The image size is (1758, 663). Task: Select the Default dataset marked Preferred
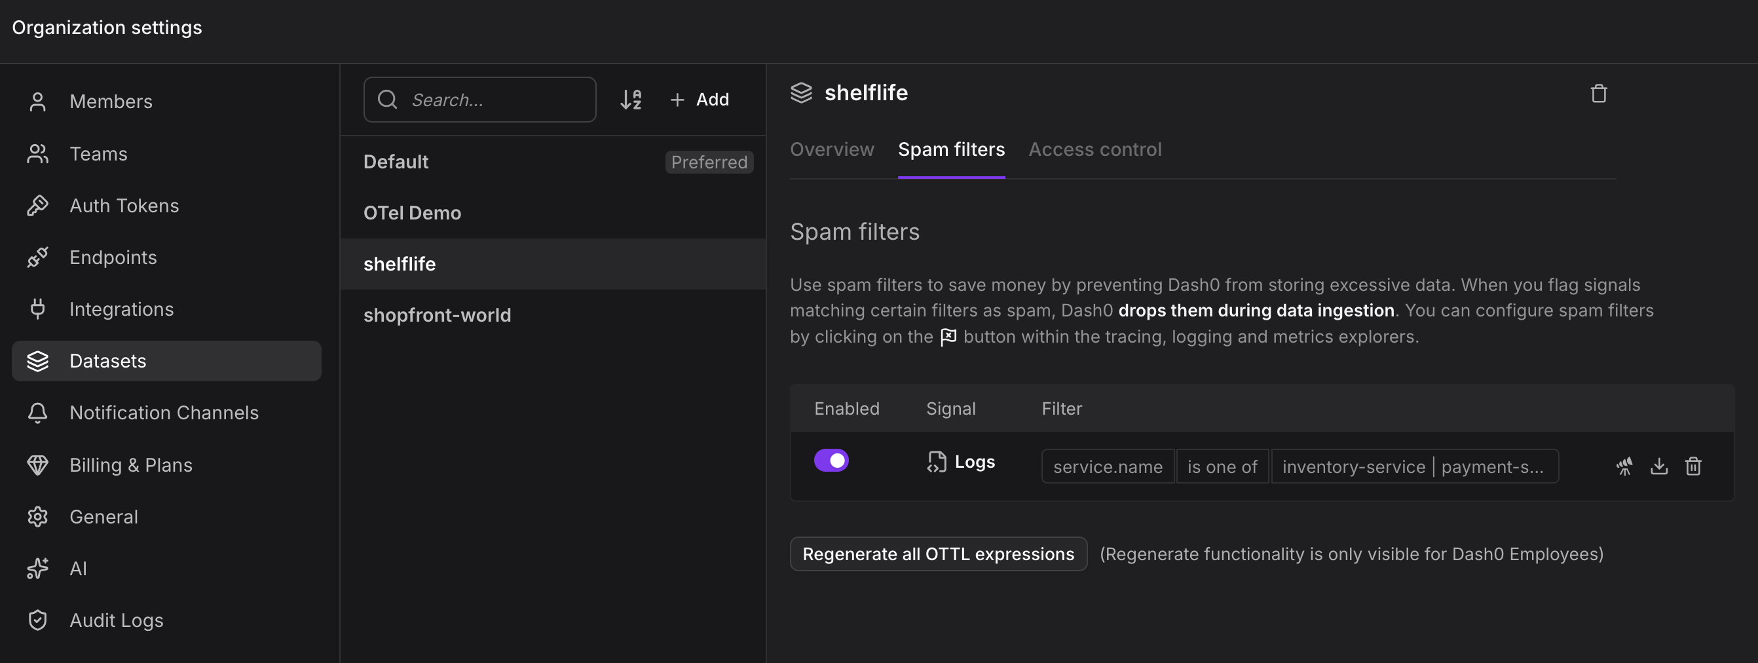(396, 162)
